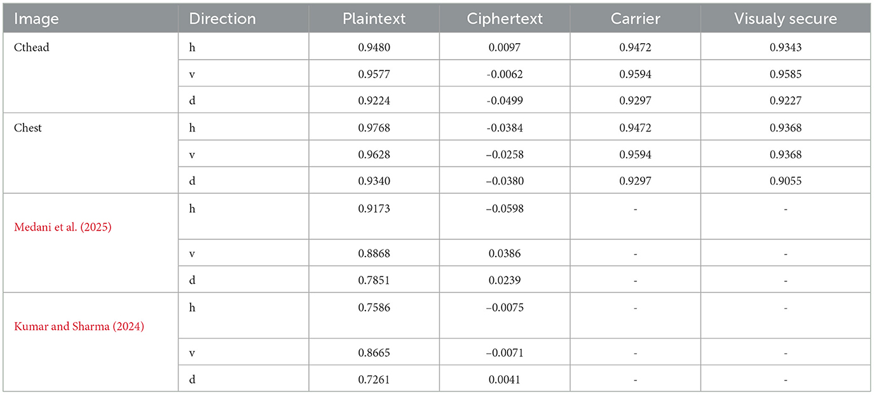Select ciphertext value 0.0386
This screenshot has width=874, height=395.
(505, 253)
